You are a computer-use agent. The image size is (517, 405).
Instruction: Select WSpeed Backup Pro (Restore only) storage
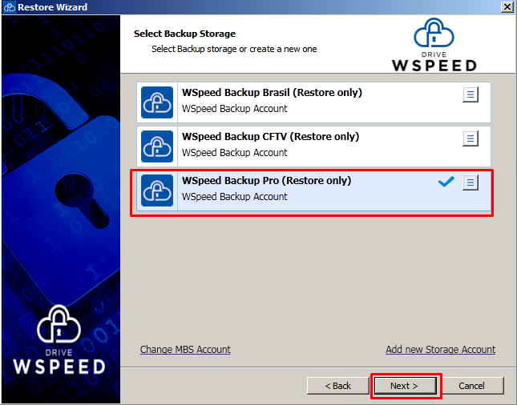(x=313, y=190)
